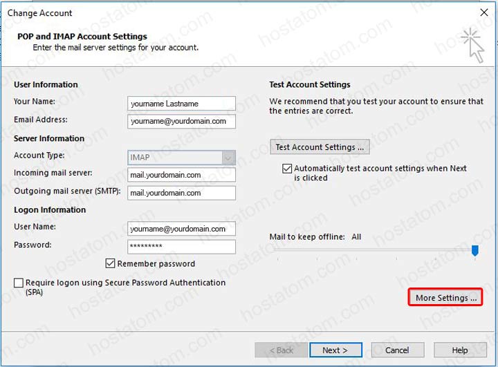This screenshot has width=498, height=367.
Task: Uncheck Automatically test account settings option
Action: (x=287, y=169)
